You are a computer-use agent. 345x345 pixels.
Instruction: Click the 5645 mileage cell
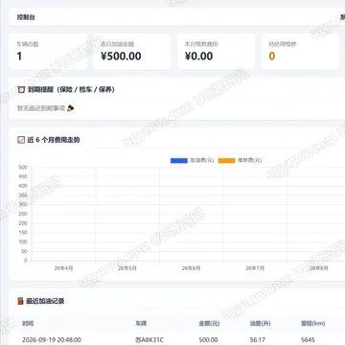click(308, 340)
